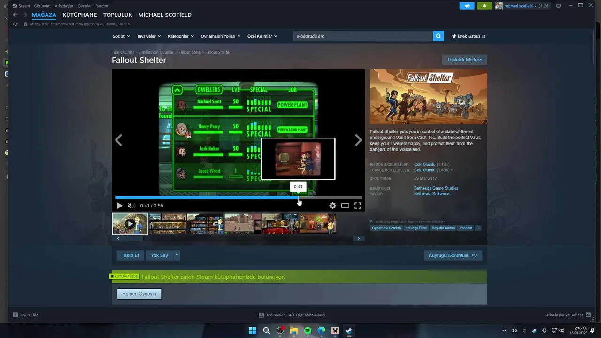Open Arkadaşlar ve Sohbet panel
This screenshot has height=338, width=601.
(568, 315)
